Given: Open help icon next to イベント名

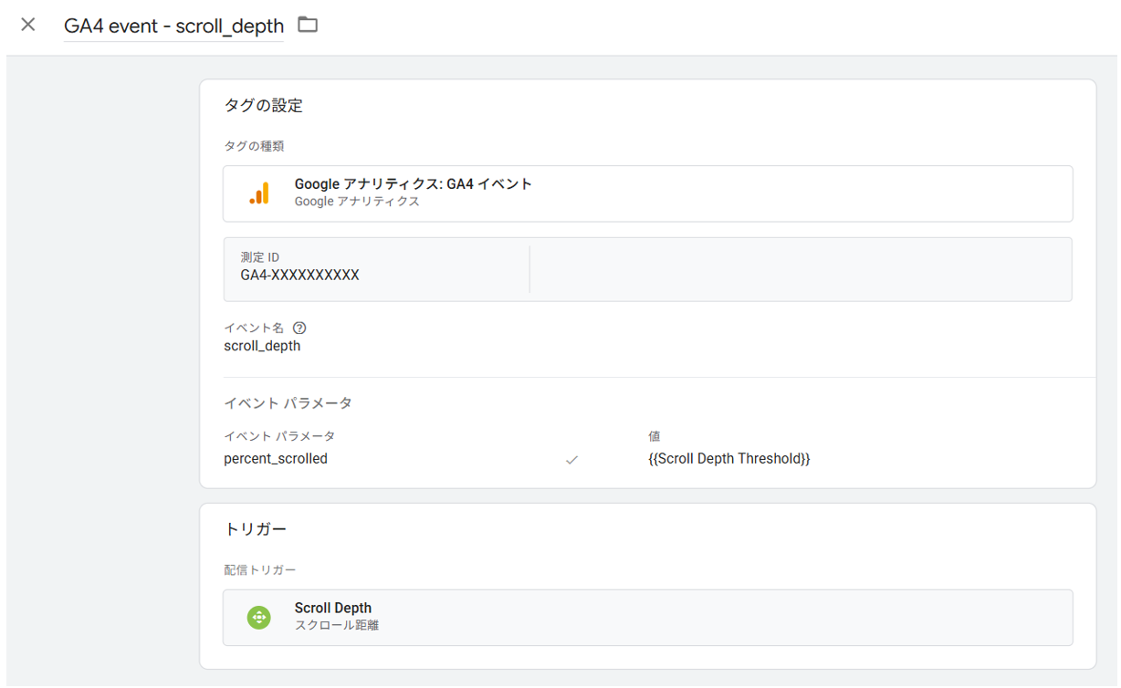Looking at the screenshot, I should [x=299, y=328].
